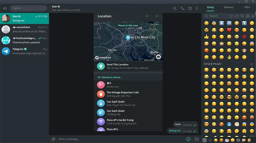
Task: Click the Or choose a venue heading
Action: 109,77
